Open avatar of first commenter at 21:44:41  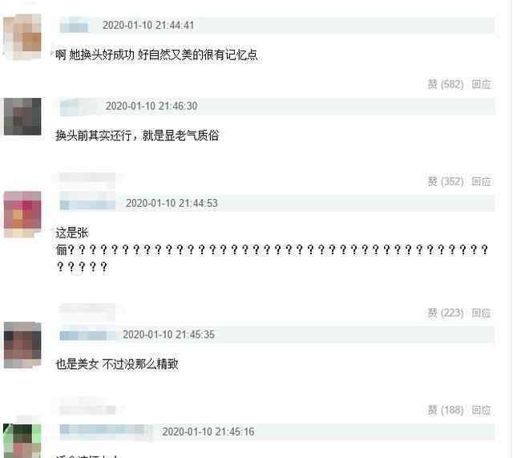point(22,37)
